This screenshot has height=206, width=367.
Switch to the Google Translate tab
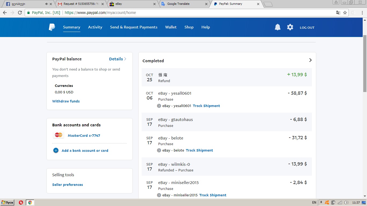coord(184,4)
